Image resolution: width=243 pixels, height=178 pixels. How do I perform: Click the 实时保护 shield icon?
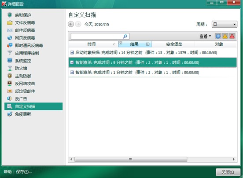point(10,15)
